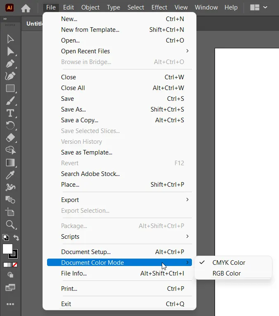Viewport: 279px width, 316px height.
Task: Choose Print... menu item
Action: pos(119,289)
